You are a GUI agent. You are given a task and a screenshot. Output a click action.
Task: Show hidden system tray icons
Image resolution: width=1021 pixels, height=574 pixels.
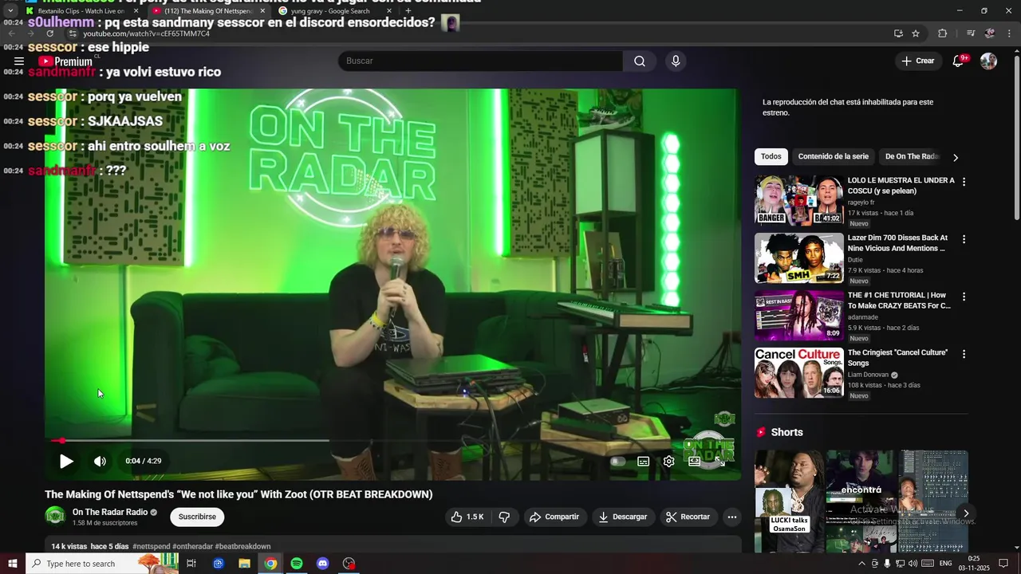coord(861,564)
